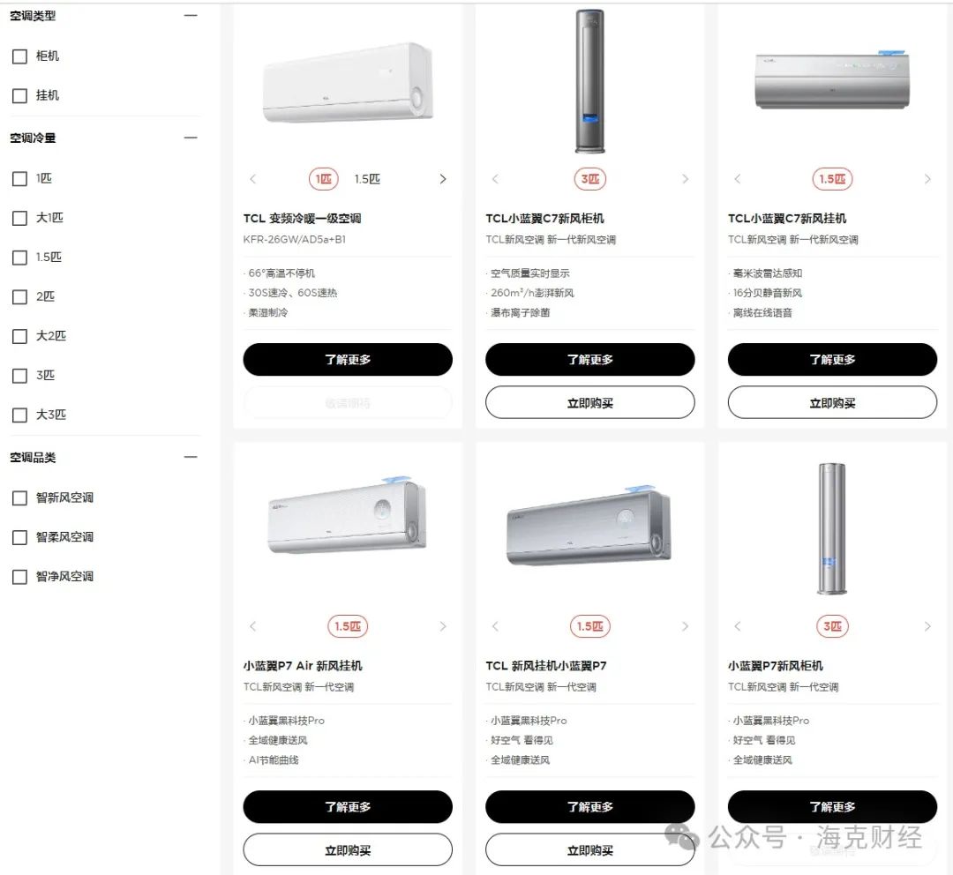Click next arrow on TCL小蓝翼C7新风柜机 card
The image size is (953, 875).
point(685,179)
